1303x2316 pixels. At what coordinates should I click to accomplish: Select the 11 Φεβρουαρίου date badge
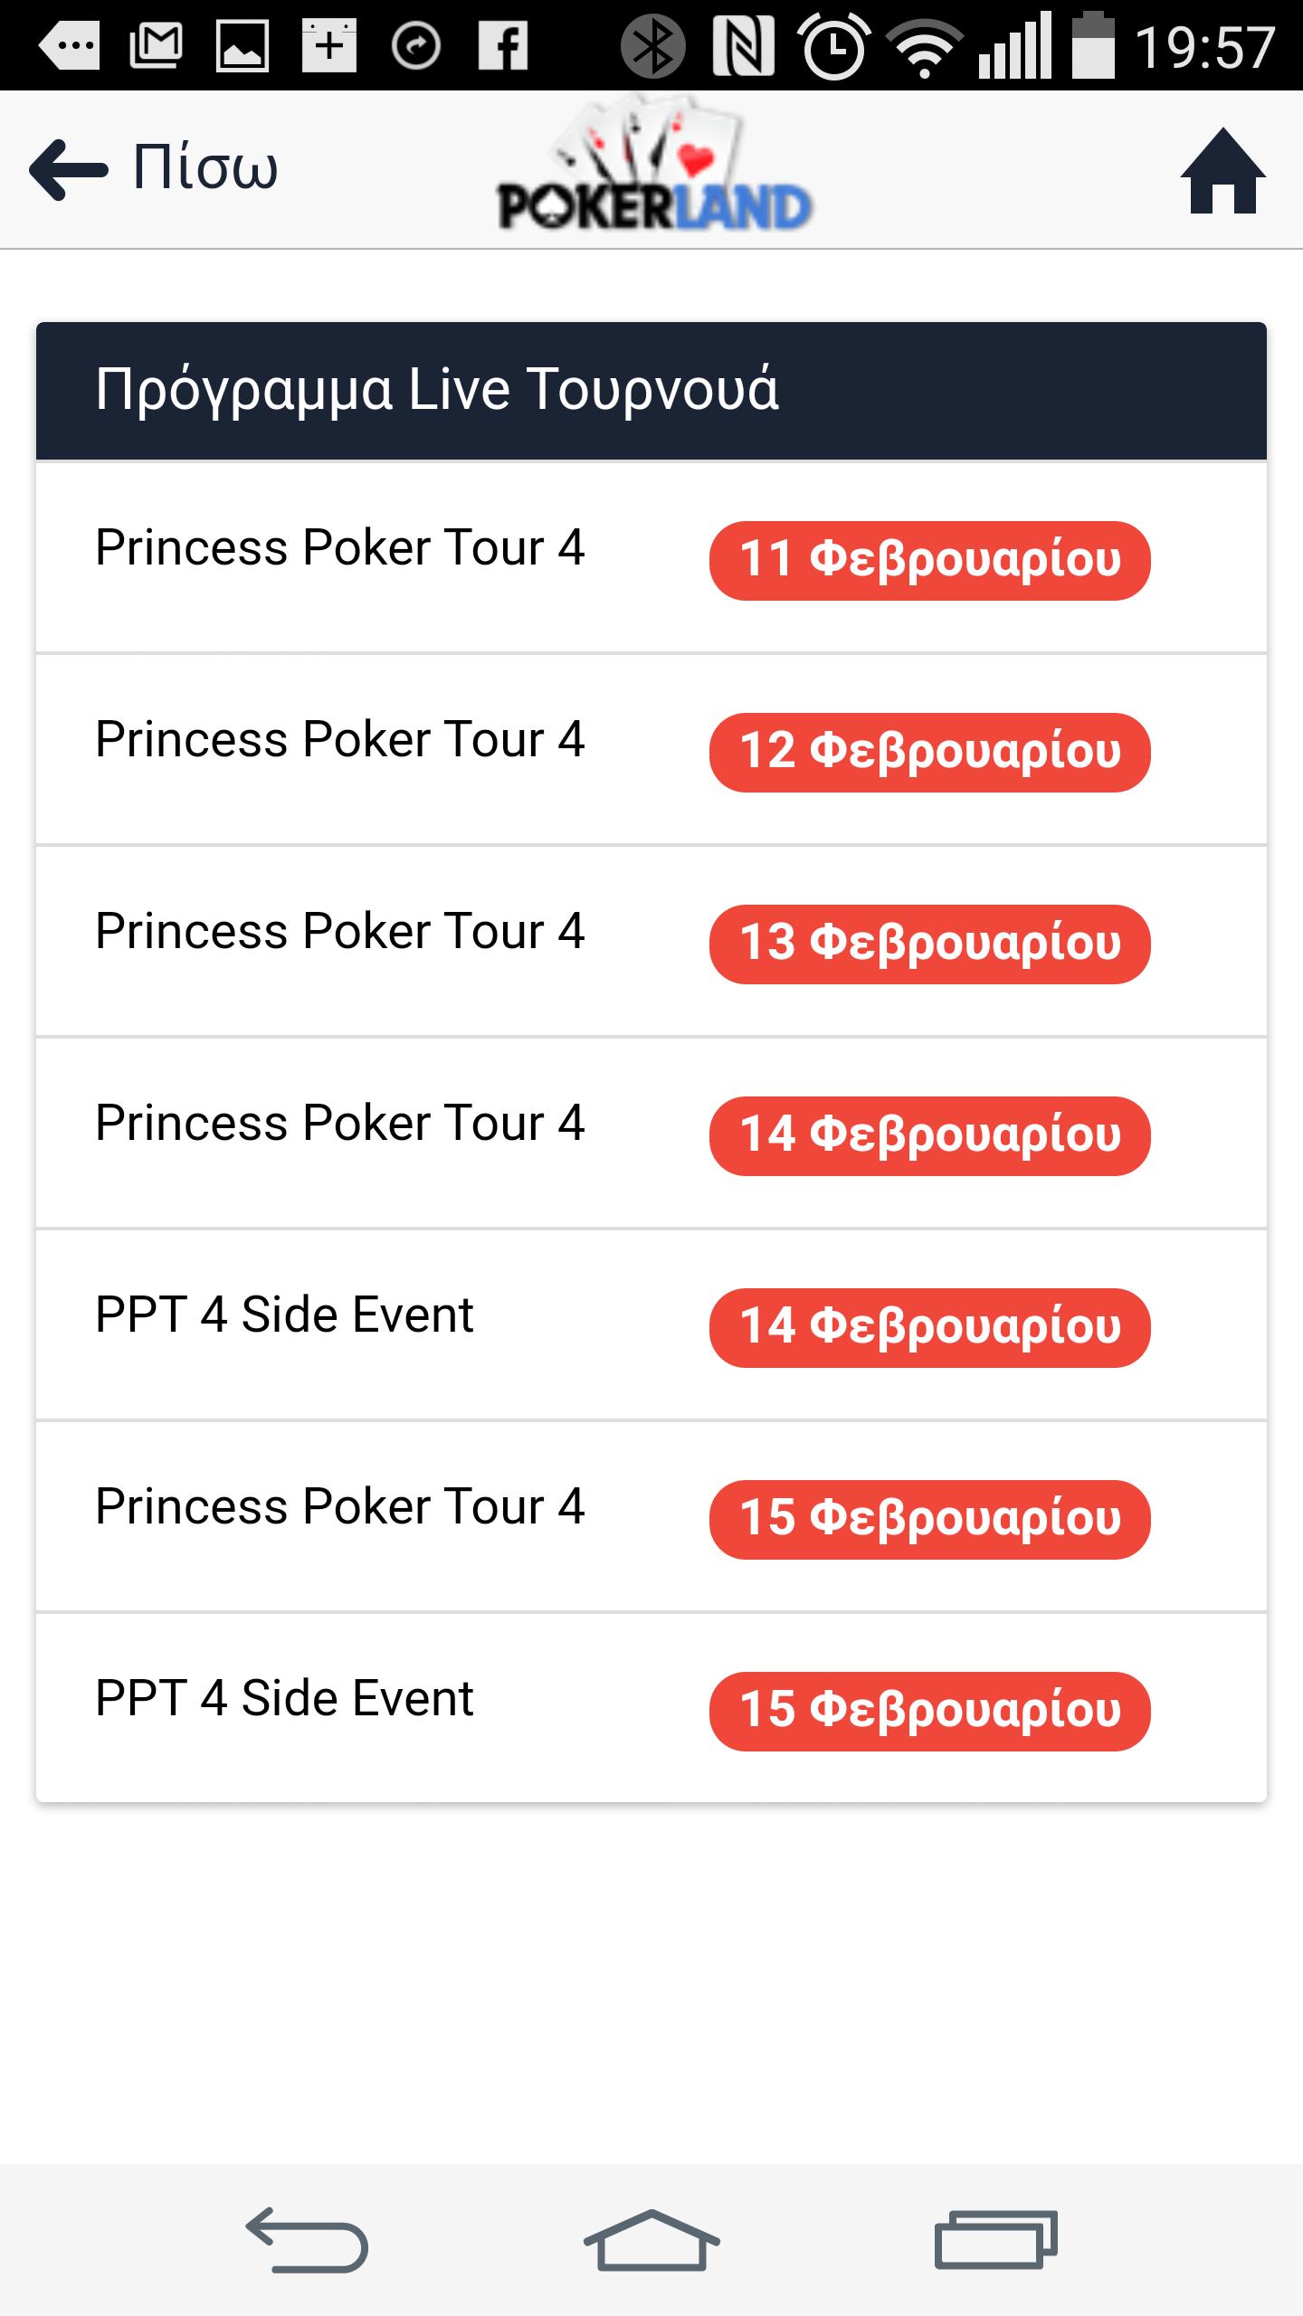[x=929, y=560]
